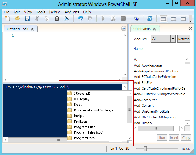Run the script with the play icon

coord(103,19)
